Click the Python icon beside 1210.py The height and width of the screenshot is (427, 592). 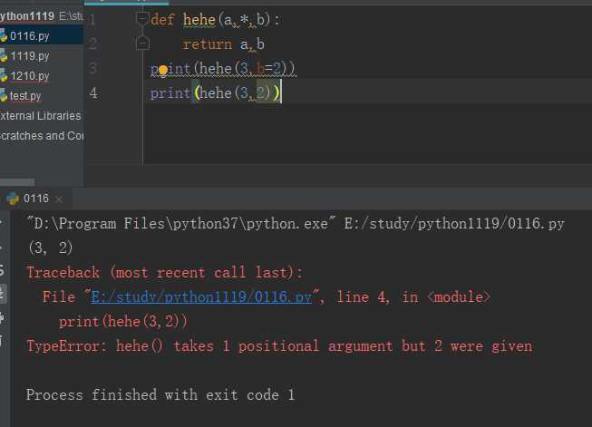click(x=4, y=76)
